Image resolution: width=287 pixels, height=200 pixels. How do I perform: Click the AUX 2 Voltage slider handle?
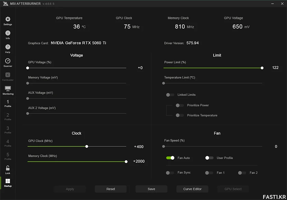28,114
